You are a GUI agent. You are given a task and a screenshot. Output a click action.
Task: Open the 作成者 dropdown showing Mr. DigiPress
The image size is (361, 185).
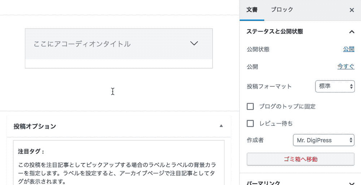click(x=323, y=140)
